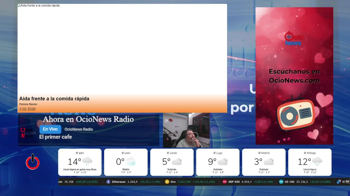Click the cloud icon on Lugo card
This screenshot has width=350, height=196.
point(223,162)
